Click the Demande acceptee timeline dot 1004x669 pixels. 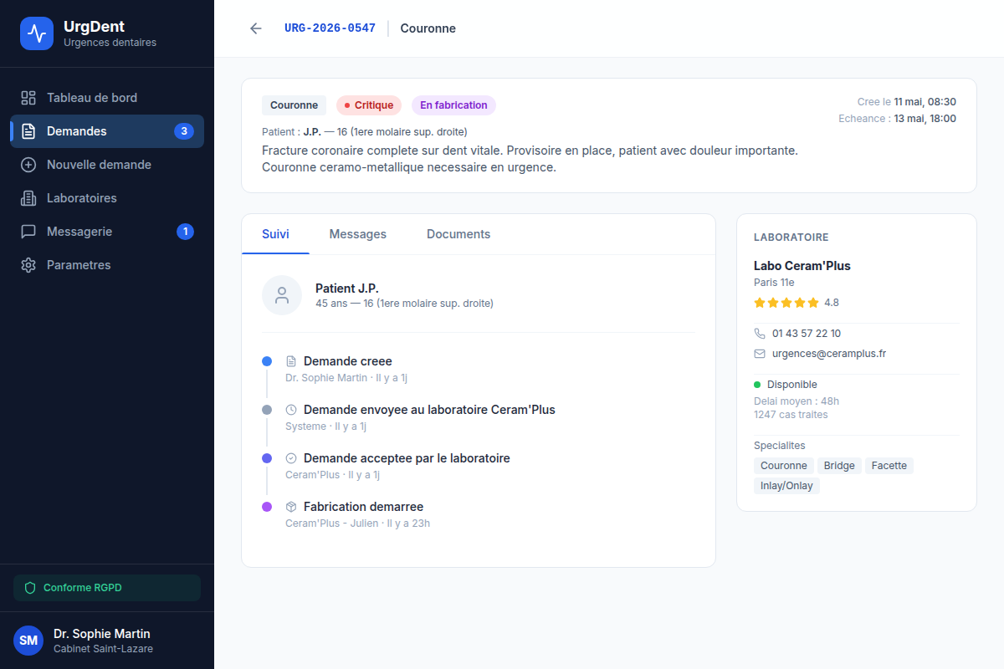[x=267, y=458]
